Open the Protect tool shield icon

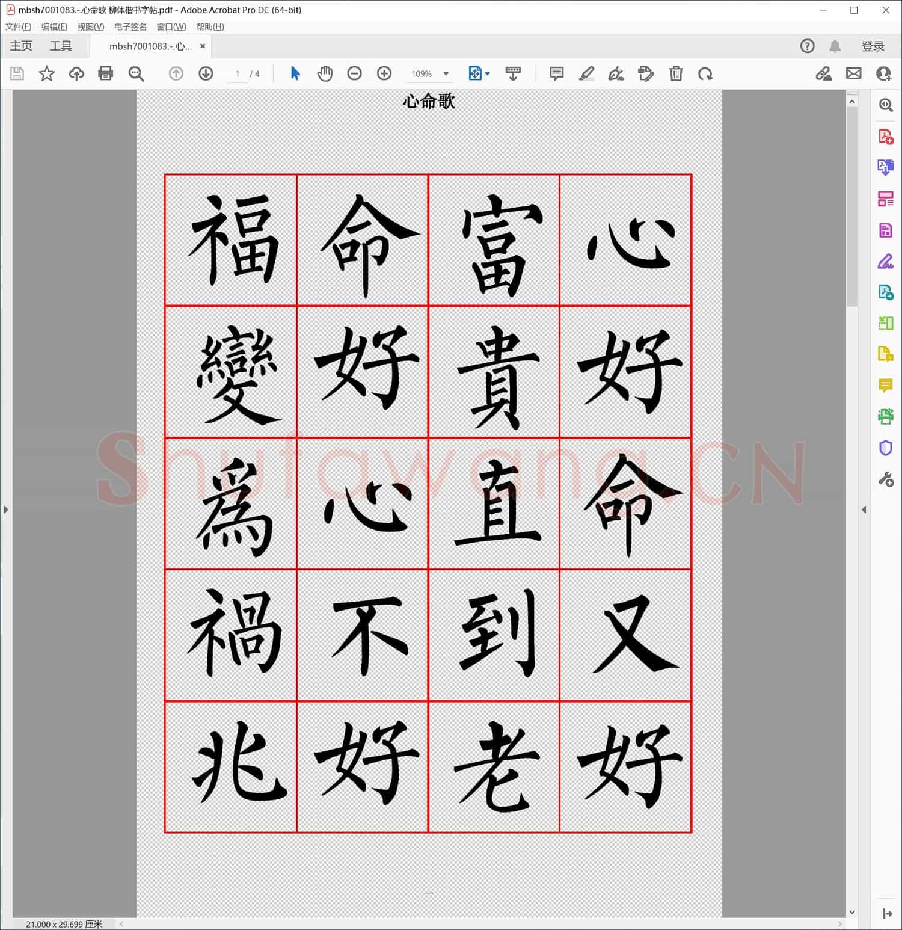click(x=885, y=448)
